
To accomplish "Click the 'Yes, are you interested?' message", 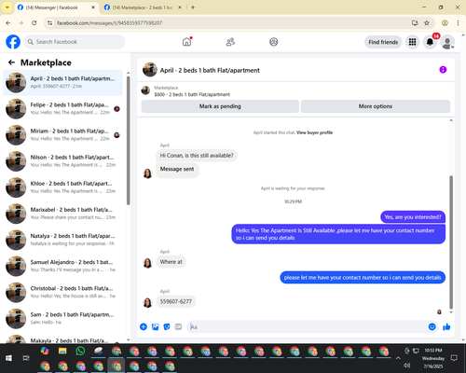I will [x=413, y=217].
